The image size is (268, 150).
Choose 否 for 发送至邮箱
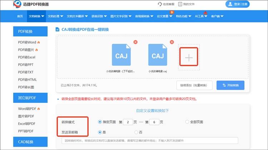(136, 132)
